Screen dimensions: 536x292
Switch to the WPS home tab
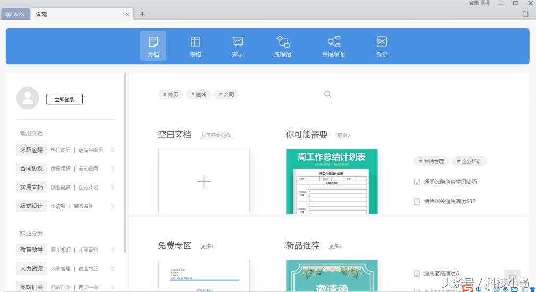click(x=15, y=14)
